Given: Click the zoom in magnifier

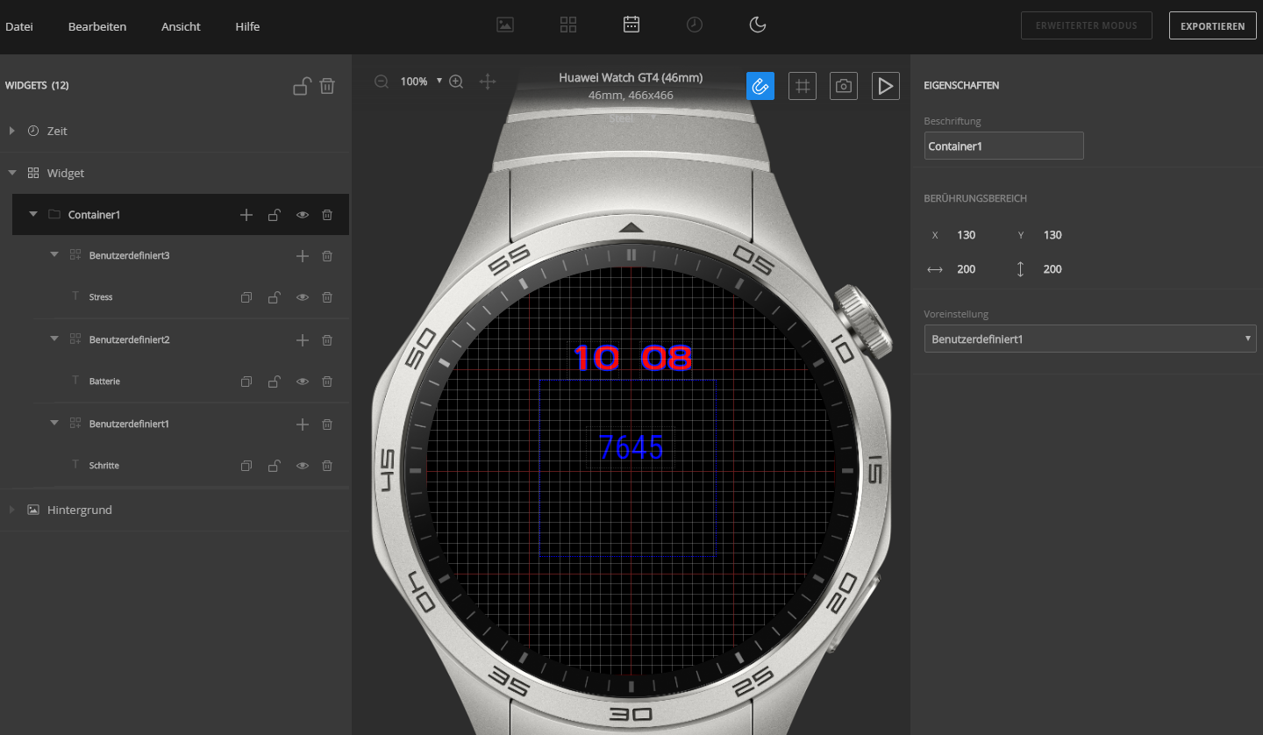Looking at the screenshot, I should [456, 82].
